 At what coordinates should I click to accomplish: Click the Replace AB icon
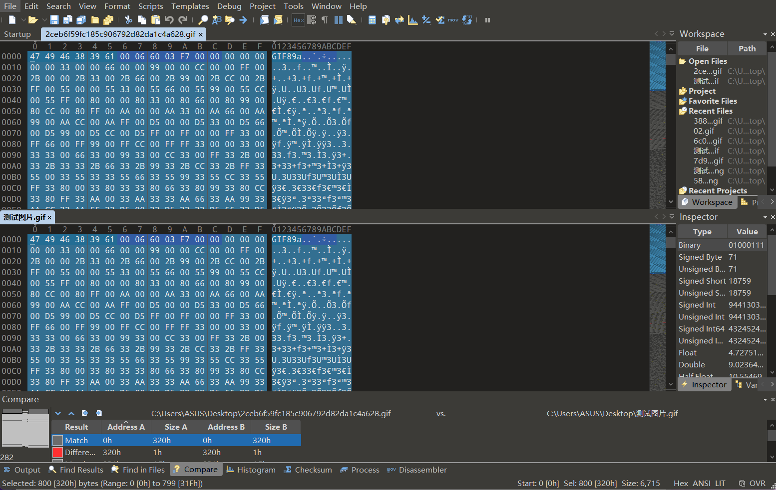click(x=216, y=20)
